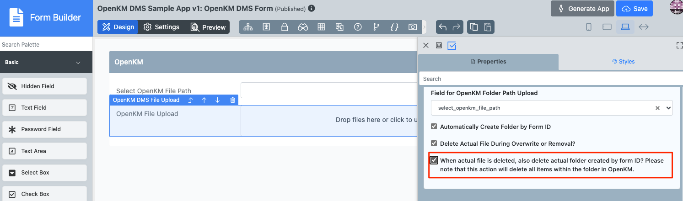
Task: Open the translation language icon
Action: point(339,27)
